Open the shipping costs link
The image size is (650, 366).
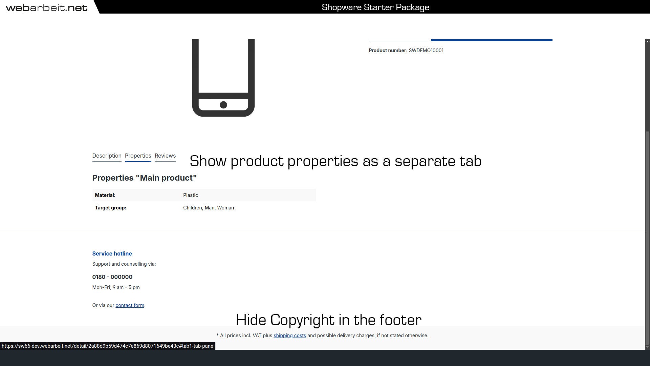coord(290,335)
